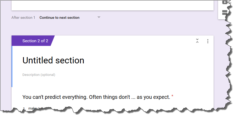Select the 'Section 2 of 2' tab label
Image resolution: width=233 pixels, height=115 pixels.
(x=35, y=41)
